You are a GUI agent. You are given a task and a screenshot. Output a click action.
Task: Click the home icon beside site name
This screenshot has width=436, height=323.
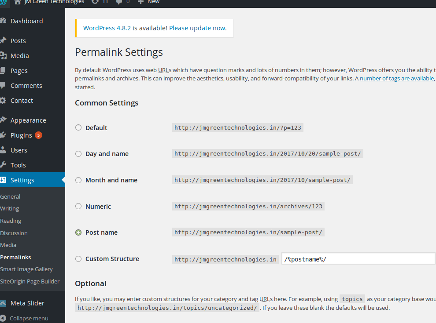18,2
